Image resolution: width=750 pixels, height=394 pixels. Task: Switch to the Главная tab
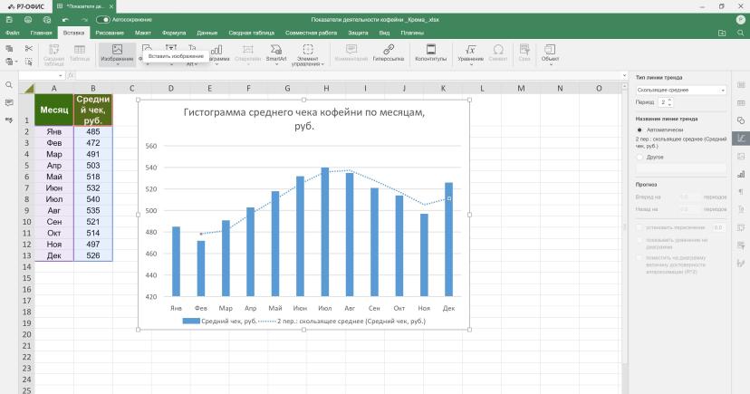pyautogui.click(x=41, y=33)
